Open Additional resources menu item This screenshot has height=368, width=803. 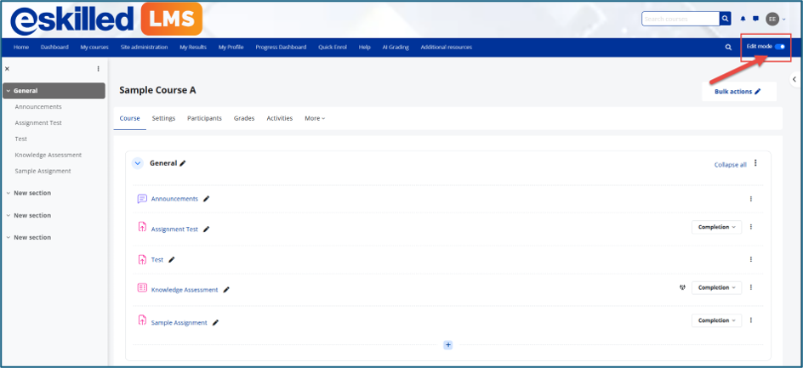coord(446,47)
